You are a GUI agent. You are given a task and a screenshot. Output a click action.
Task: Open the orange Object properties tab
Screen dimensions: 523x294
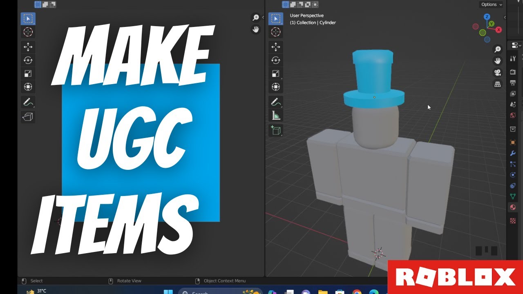[x=513, y=143]
